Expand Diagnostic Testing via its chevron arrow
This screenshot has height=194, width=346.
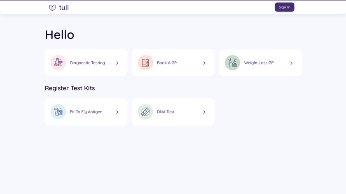pyautogui.click(x=117, y=63)
